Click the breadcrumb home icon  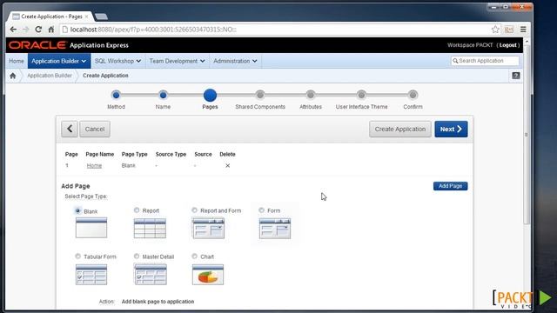coord(13,76)
